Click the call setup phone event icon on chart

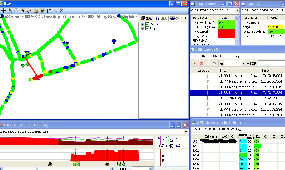tap(50, 164)
